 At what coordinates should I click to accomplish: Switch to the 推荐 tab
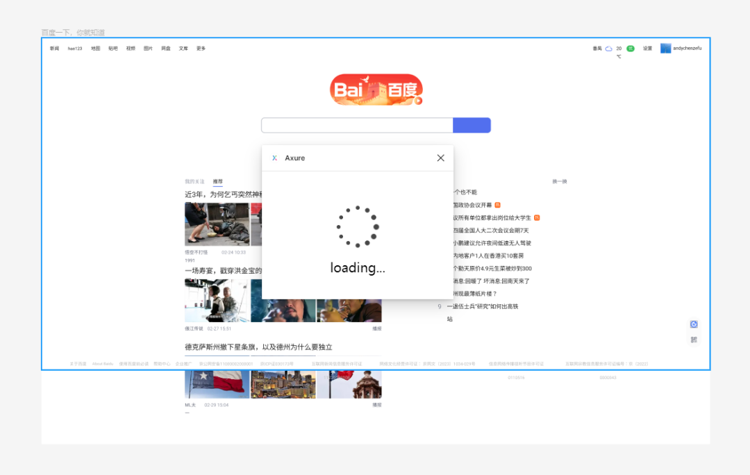click(x=217, y=181)
